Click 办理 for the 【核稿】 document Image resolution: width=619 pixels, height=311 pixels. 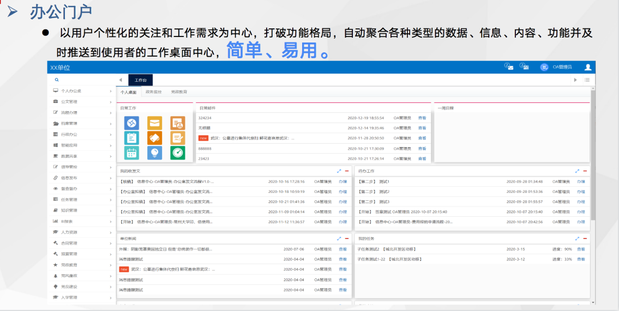point(342,182)
